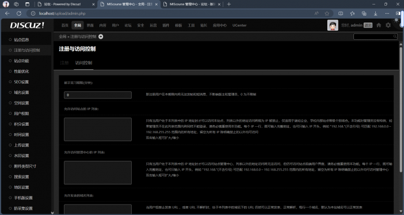Focus the newbie probation minutes field

[98, 95]
